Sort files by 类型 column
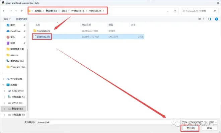Image resolution: width=221 pixels, height=133 pixels. pos(111,25)
